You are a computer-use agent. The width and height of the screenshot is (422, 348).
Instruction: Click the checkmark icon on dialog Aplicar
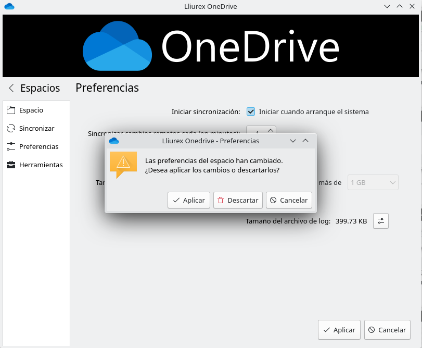tap(176, 200)
